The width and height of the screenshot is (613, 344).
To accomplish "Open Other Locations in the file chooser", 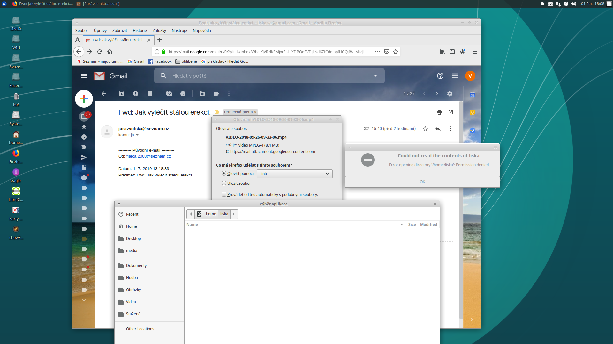I will pyautogui.click(x=149, y=329).
